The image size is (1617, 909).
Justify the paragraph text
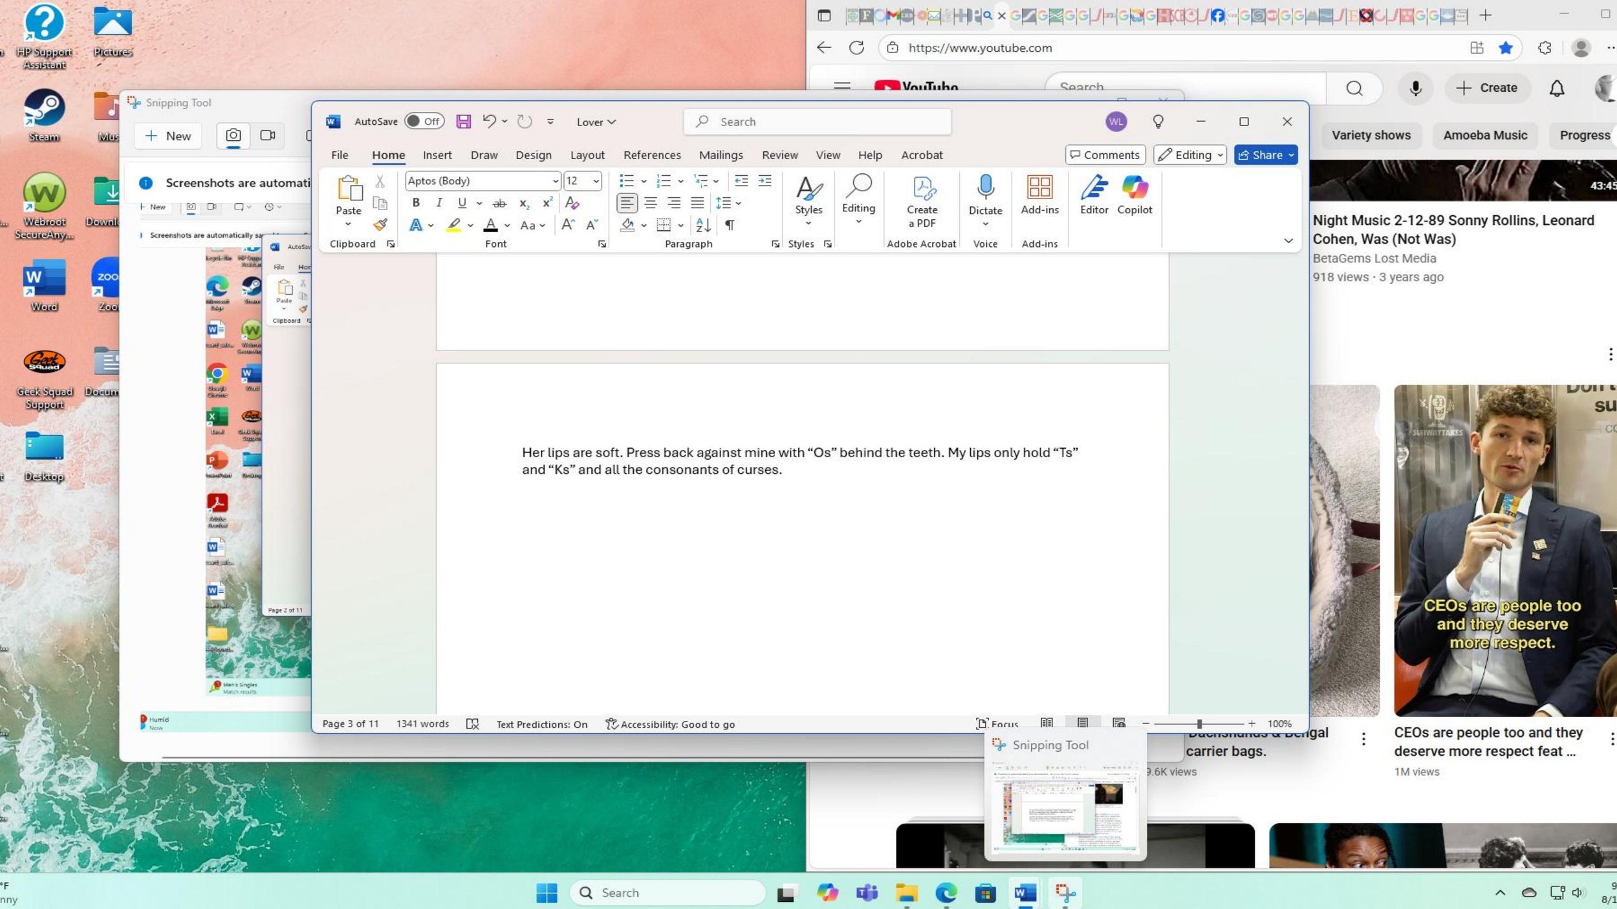click(697, 203)
